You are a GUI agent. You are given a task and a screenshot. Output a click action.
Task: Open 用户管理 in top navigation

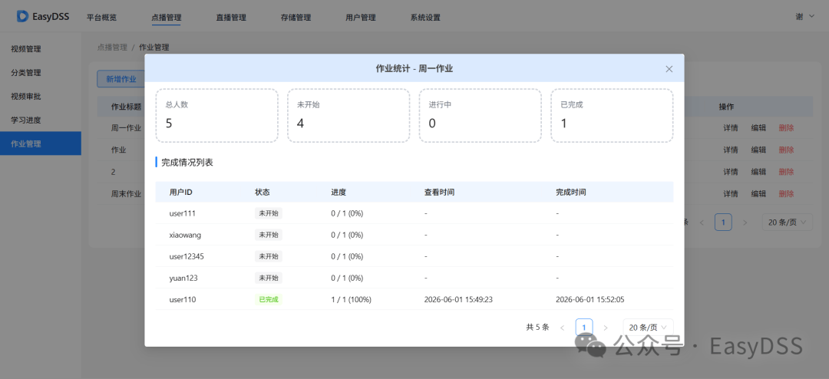pyautogui.click(x=361, y=17)
